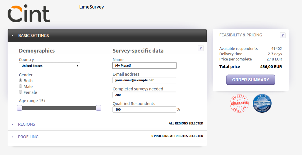The height and width of the screenshot is (155, 302).
Task: Click the Cint logo
Action: pyautogui.click(x=29, y=14)
